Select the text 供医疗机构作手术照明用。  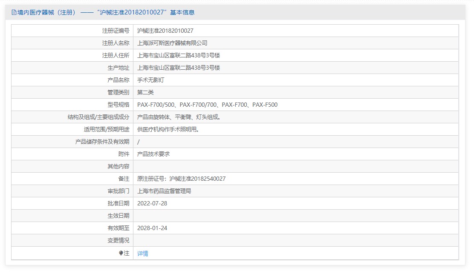(x=168, y=130)
